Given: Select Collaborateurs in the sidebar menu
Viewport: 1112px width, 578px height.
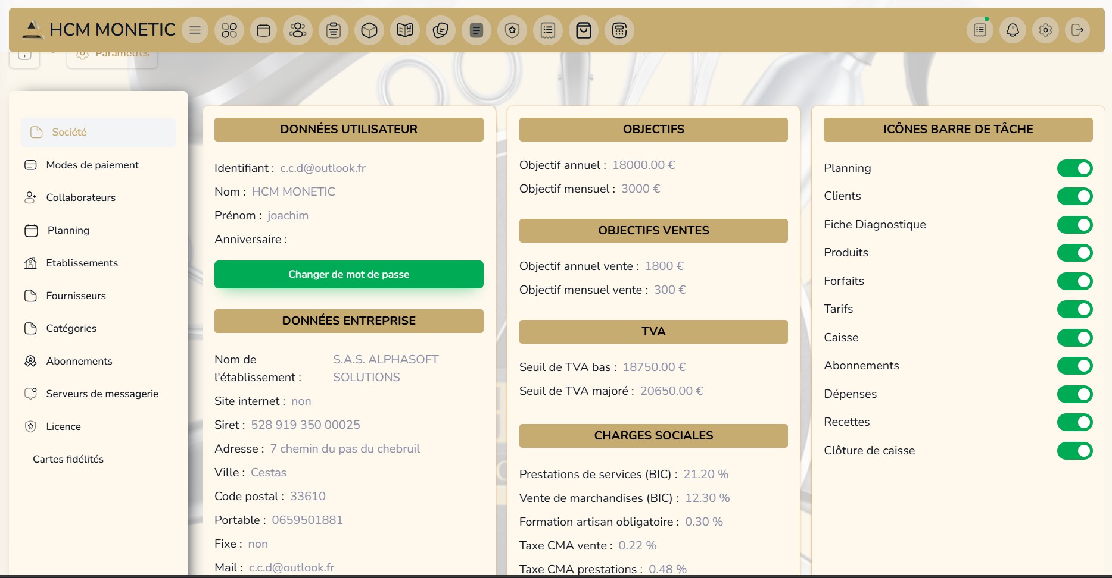Looking at the screenshot, I should (81, 197).
